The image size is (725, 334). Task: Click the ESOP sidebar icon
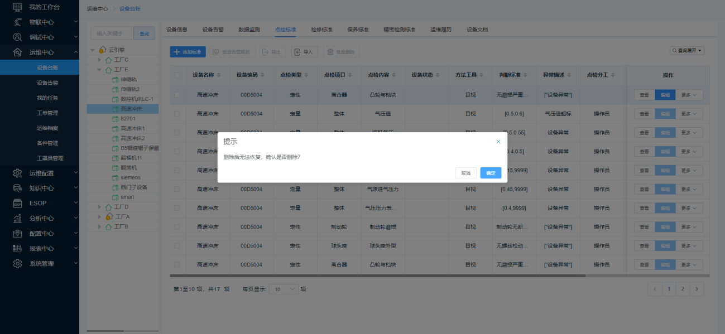[18, 203]
